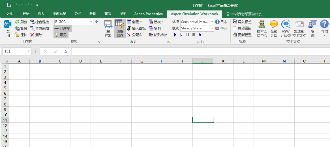330x147 pixels.
Task: Click the Reset/rewind simulation button
Action: [200, 35]
